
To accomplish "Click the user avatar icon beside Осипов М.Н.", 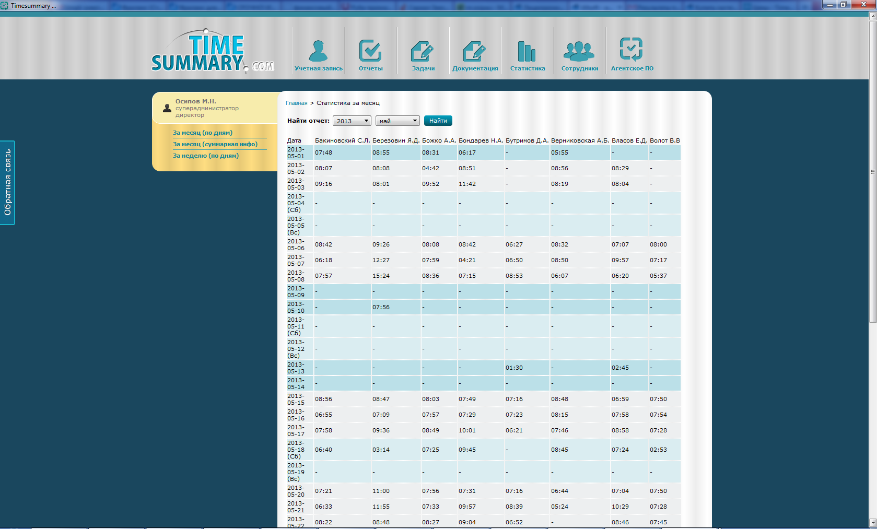I will coord(167,108).
